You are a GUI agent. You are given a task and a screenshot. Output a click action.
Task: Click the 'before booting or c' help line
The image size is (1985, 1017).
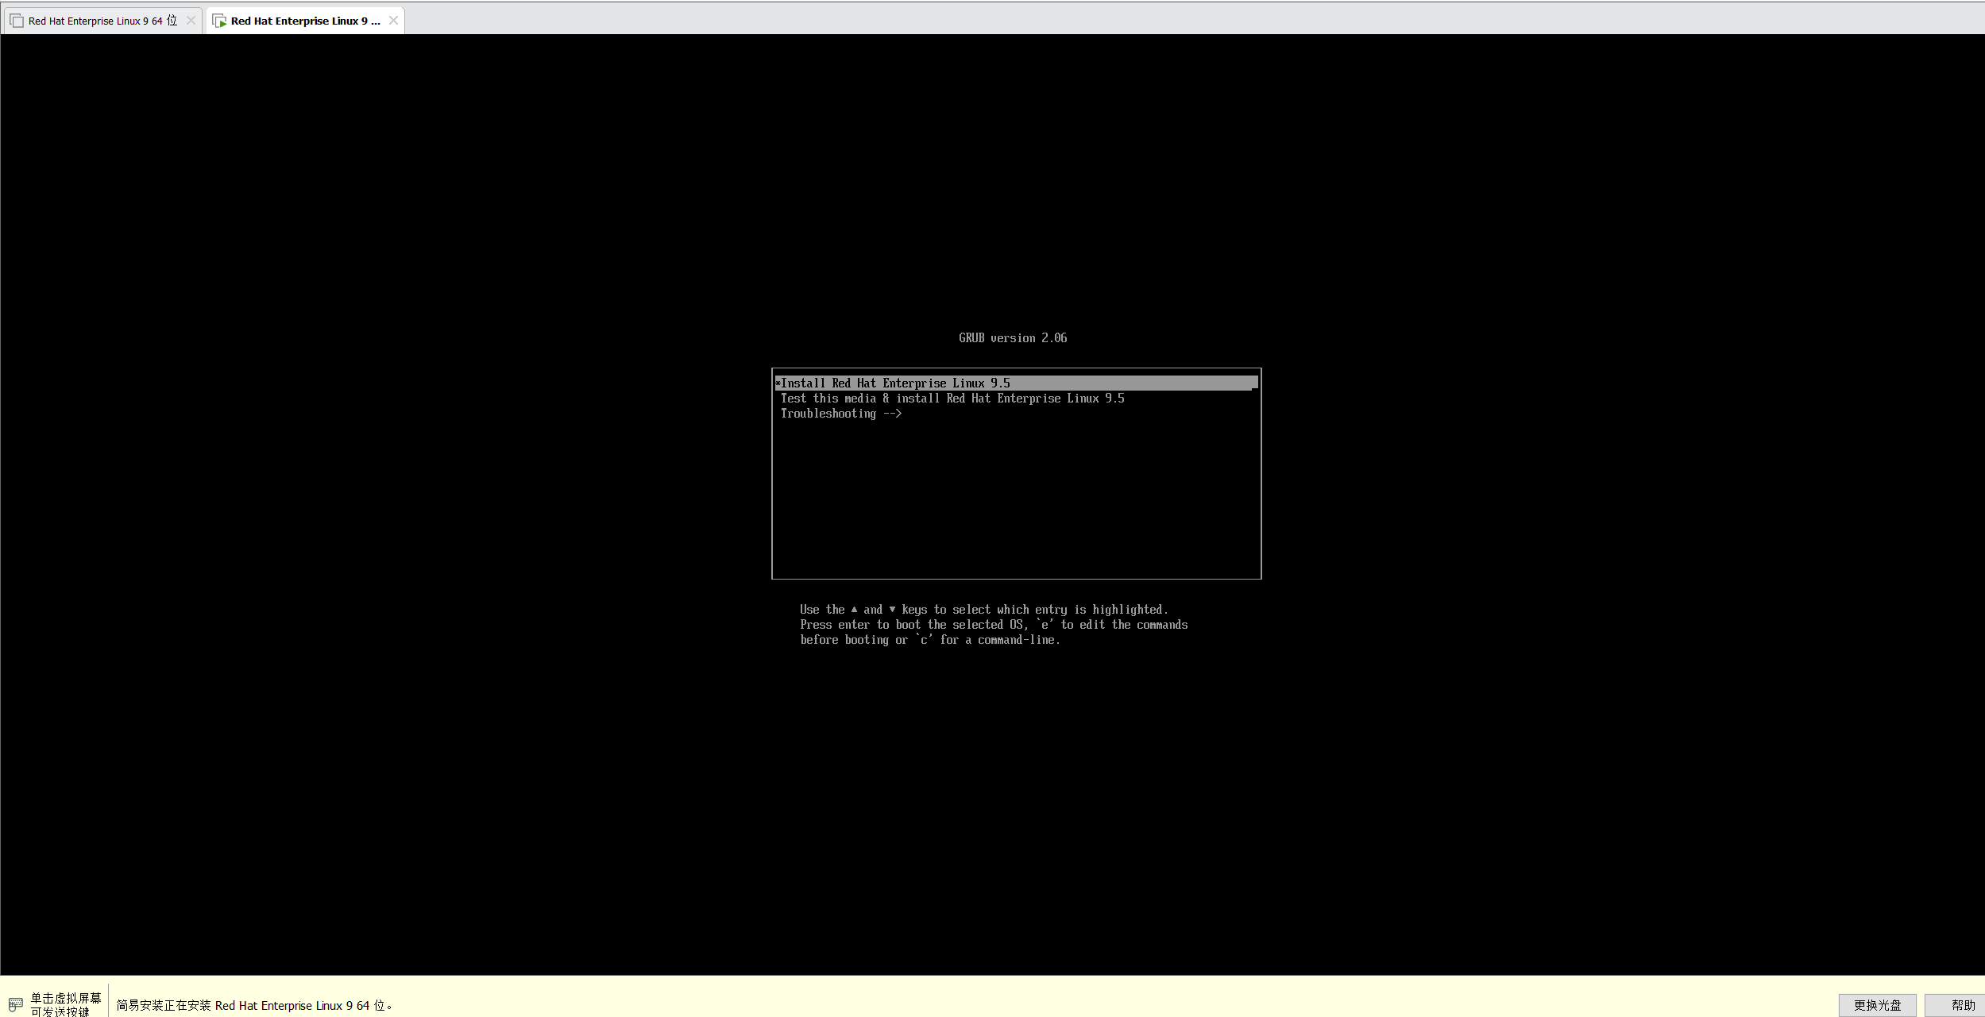click(930, 640)
